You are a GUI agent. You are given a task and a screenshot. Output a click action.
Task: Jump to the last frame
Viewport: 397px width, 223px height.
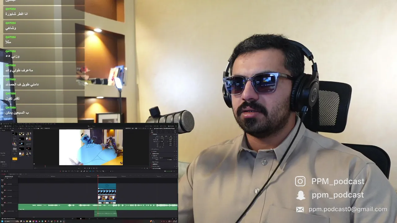94,168
